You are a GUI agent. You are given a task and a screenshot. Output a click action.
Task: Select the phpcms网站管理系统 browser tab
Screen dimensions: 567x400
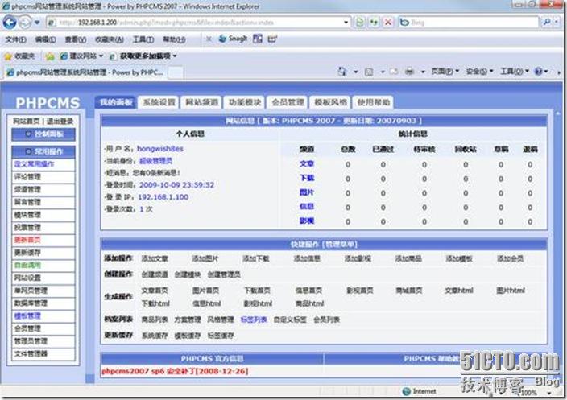click(x=85, y=72)
